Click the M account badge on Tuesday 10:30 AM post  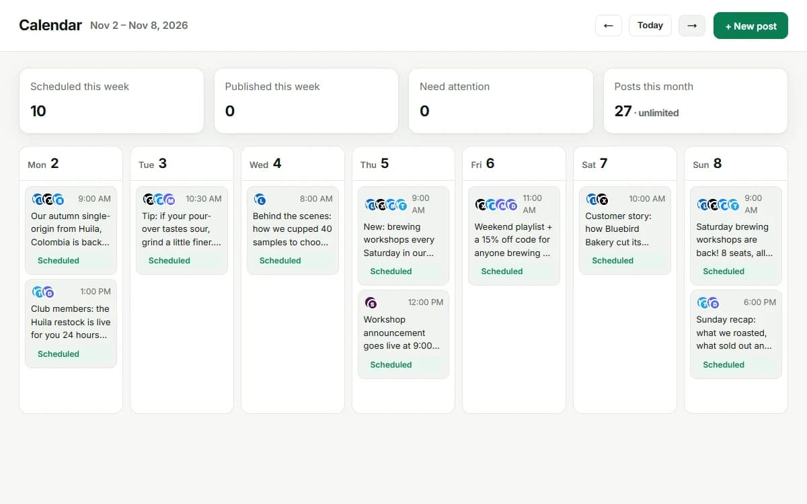pyautogui.click(x=169, y=200)
